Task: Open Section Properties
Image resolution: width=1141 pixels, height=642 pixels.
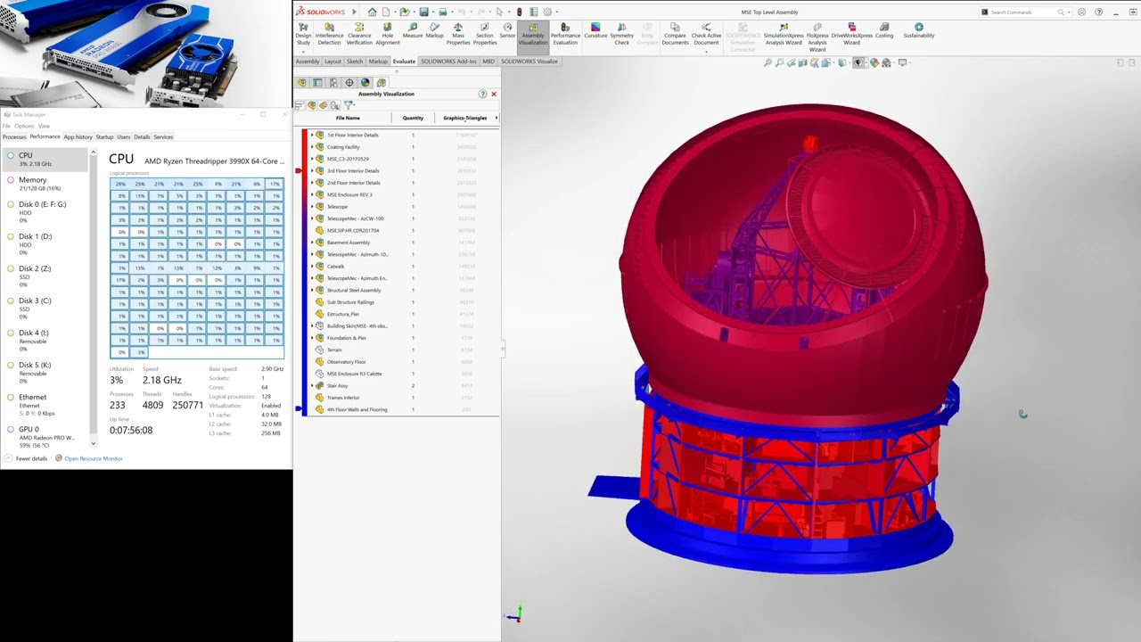Action: 485,34
